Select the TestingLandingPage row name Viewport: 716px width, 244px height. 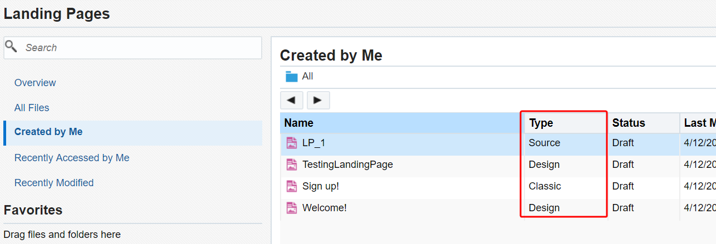click(347, 165)
